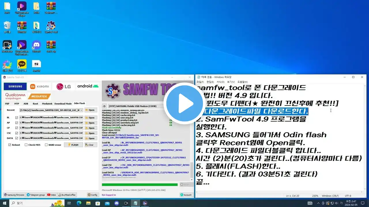Image resolution: width=369 pixels, height=207 pixels.
Task: Click the device refresh icon beside port dropdown
Action: (x=104, y=106)
